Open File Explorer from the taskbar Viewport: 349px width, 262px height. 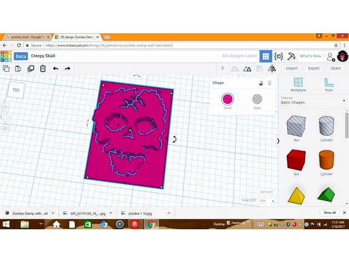[x=24, y=224]
